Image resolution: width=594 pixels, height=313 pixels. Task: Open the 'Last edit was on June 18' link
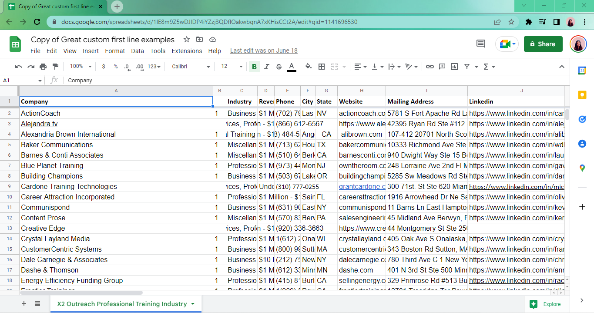coord(264,51)
